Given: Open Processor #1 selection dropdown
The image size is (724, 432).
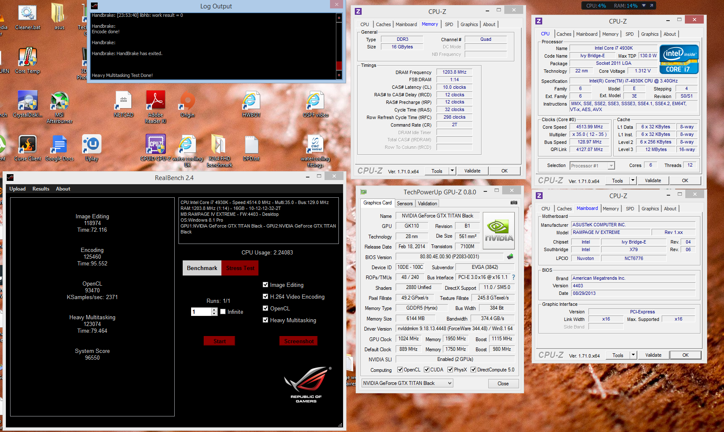Looking at the screenshot, I should click(592, 166).
